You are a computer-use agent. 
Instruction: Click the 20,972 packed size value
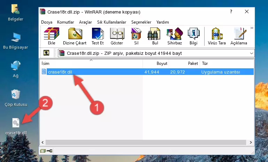pyautogui.click(x=177, y=72)
